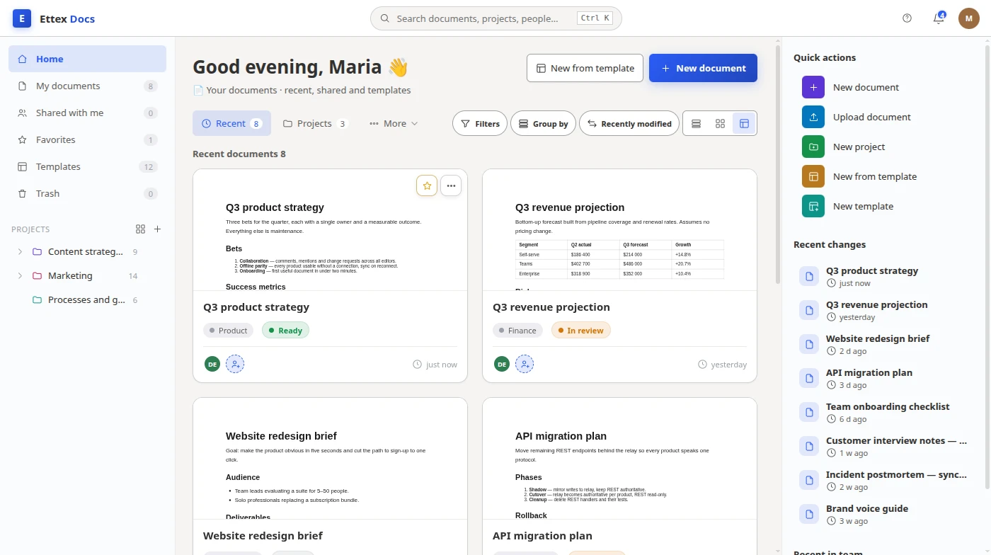
Task: Go to Home in the sidebar
Action: (x=87, y=59)
